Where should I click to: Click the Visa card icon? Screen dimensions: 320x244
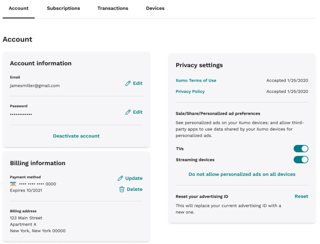tap(13, 184)
